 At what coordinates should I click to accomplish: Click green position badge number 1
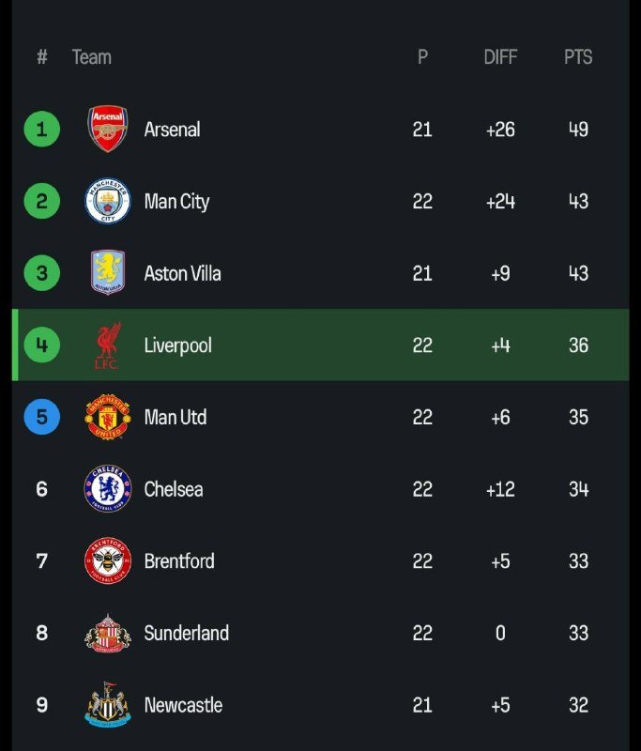[41, 130]
